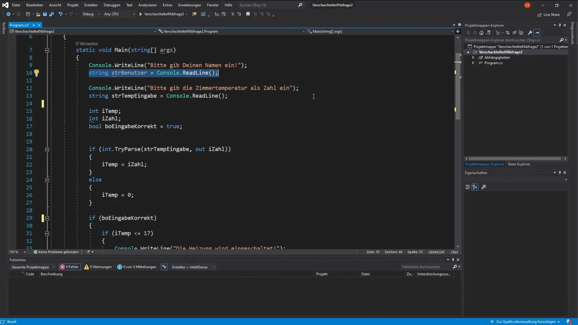Collapse the Main method at line 7
This screenshot has height=325, width=578.
coord(47,50)
